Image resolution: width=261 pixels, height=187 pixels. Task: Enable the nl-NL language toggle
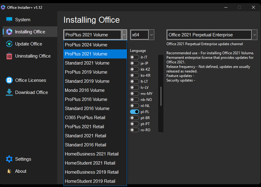point(135,106)
